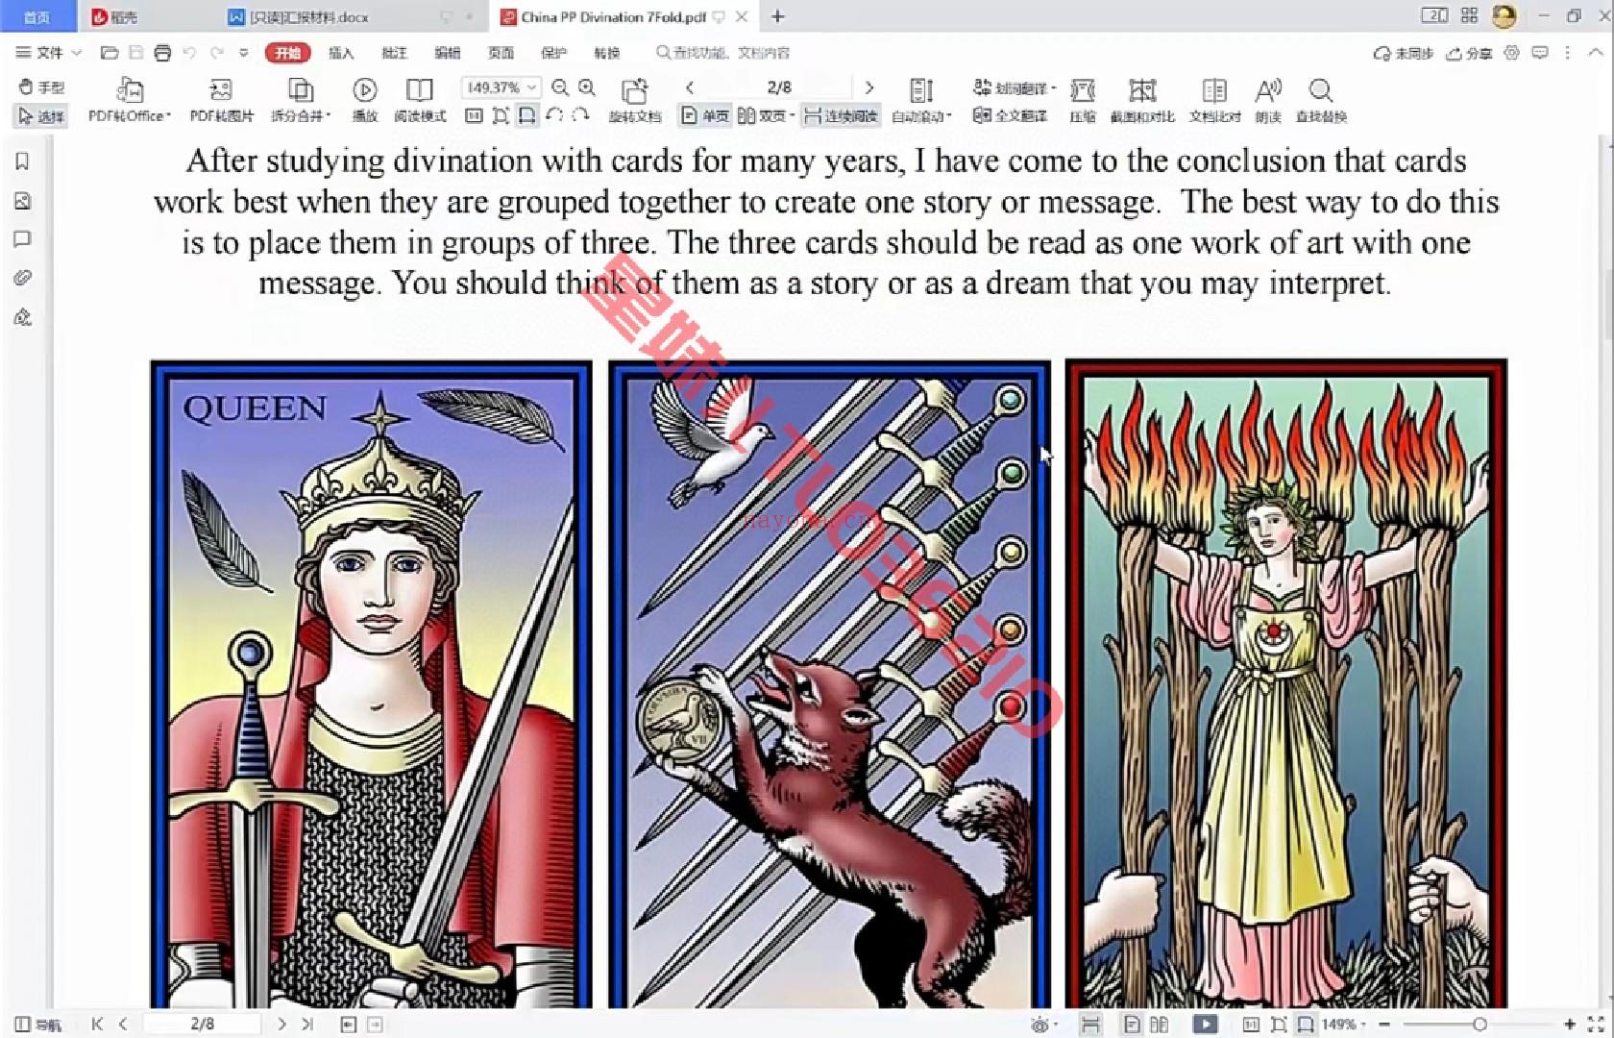Open the bookmarks panel in left sidebar

pyautogui.click(x=23, y=161)
